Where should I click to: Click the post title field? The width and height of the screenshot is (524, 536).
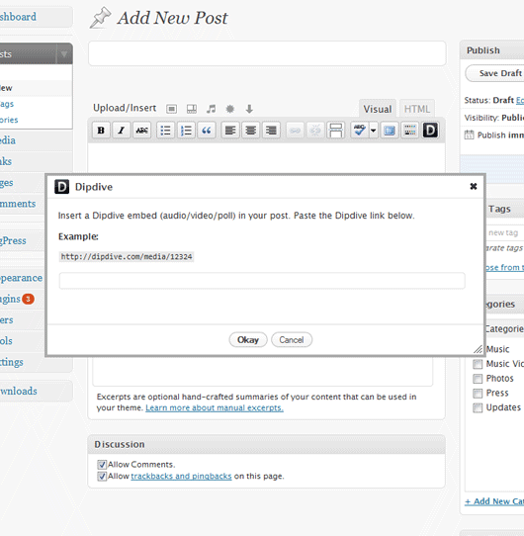267,53
